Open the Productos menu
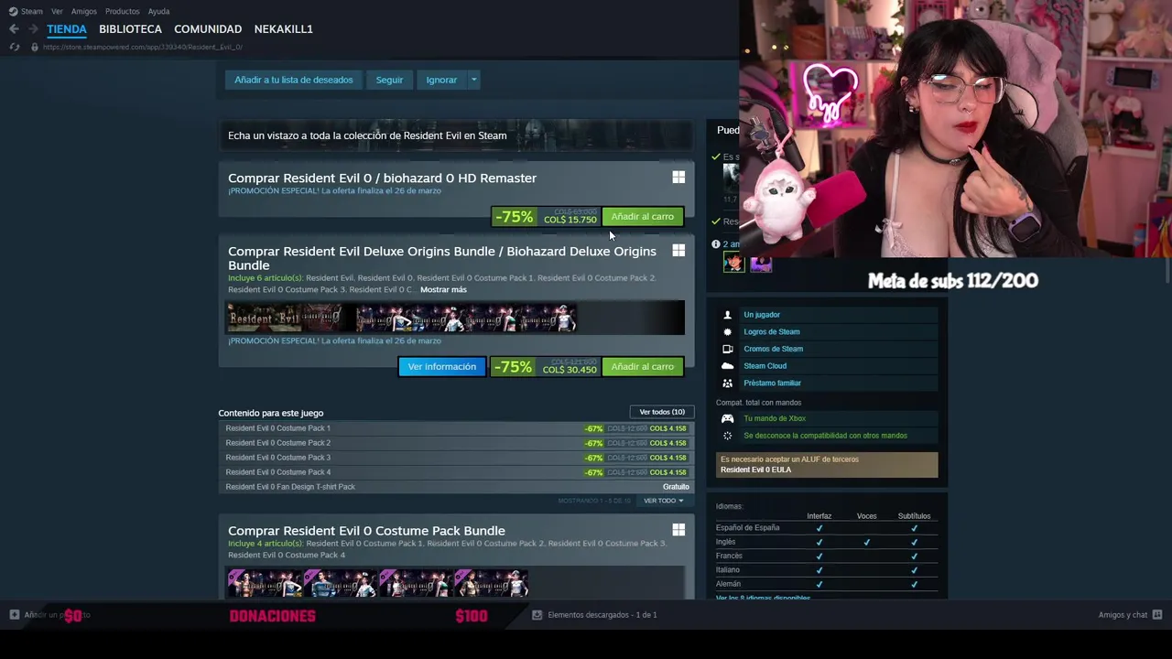Image resolution: width=1172 pixels, height=659 pixels. click(x=122, y=11)
